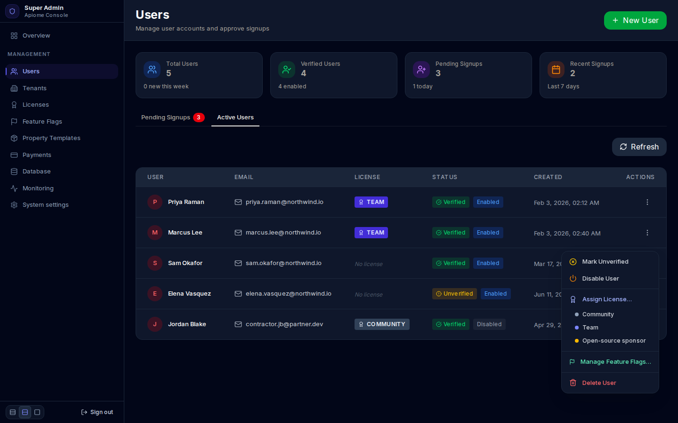The width and height of the screenshot is (678, 423).
Task: Click the mail icon beside priya.raman@northwind.io
Action: [238, 202]
